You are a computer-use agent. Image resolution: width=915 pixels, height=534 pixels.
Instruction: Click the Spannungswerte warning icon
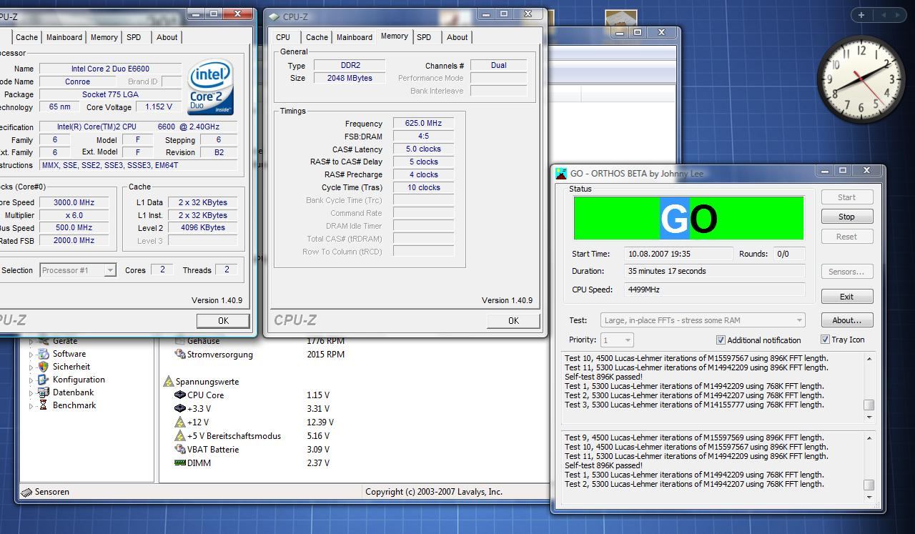click(169, 382)
